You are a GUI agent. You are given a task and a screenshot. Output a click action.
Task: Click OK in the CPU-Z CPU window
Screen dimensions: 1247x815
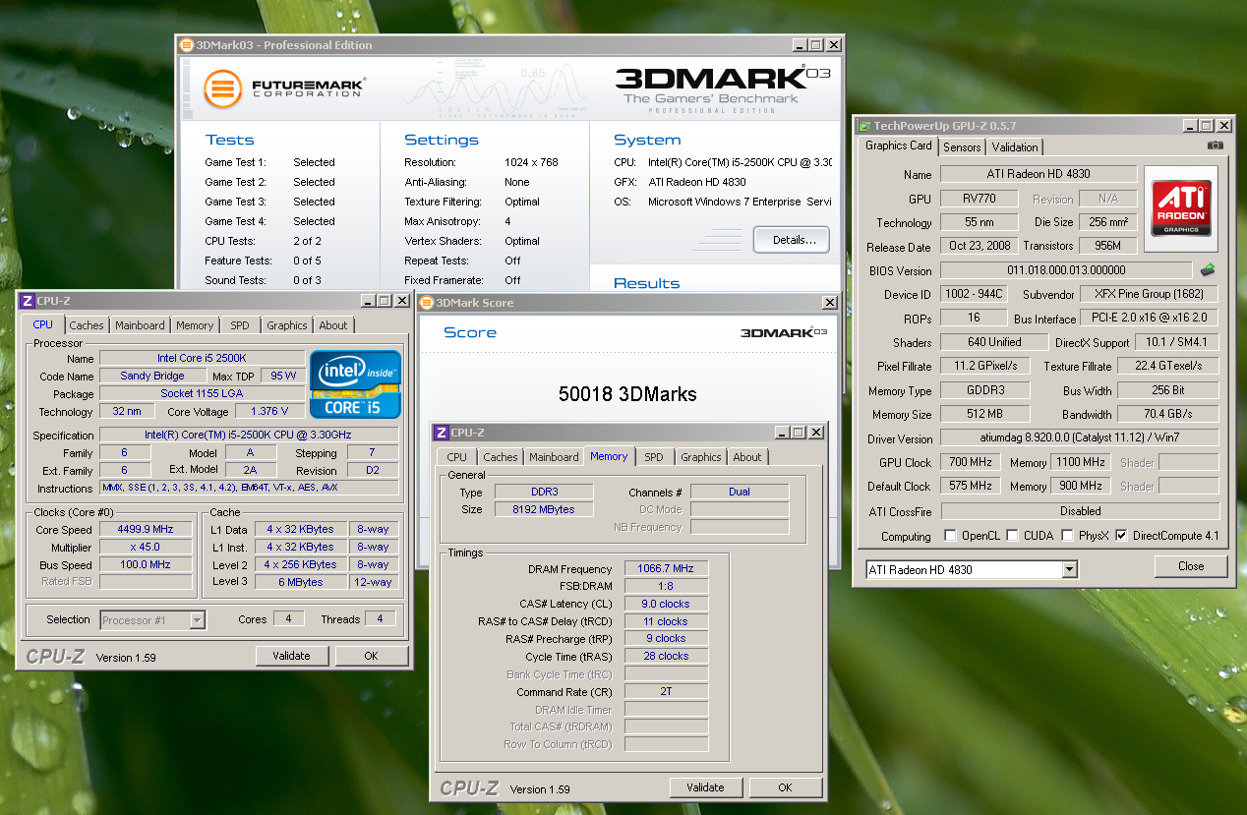click(x=371, y=656)
